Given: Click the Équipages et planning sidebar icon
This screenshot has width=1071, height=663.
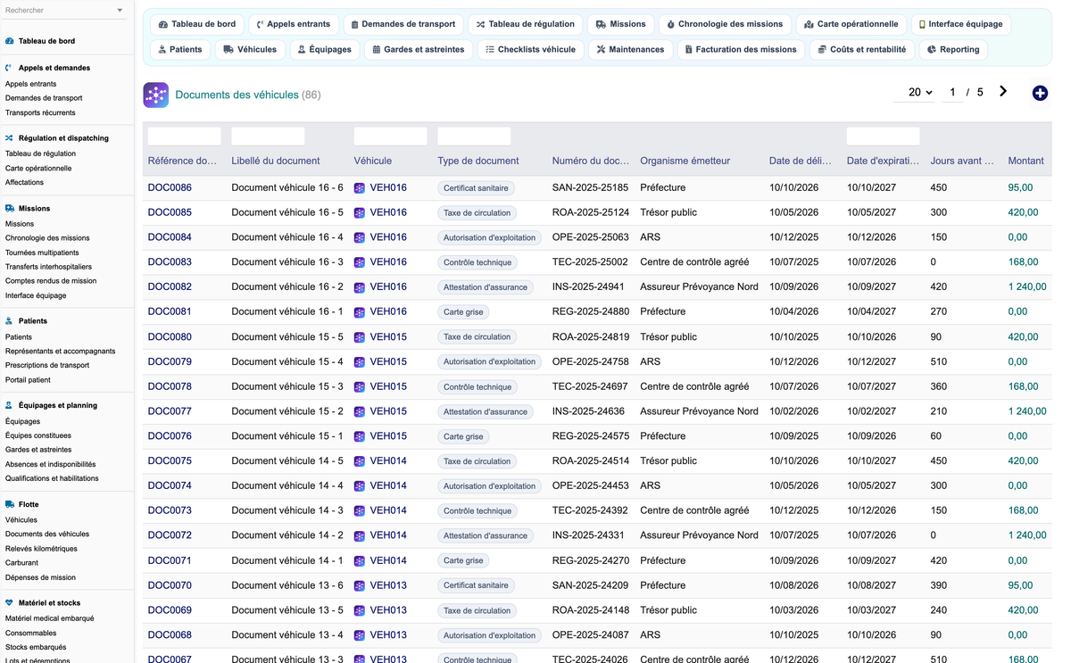Looking at the screenshot, I should click(10, 405).
